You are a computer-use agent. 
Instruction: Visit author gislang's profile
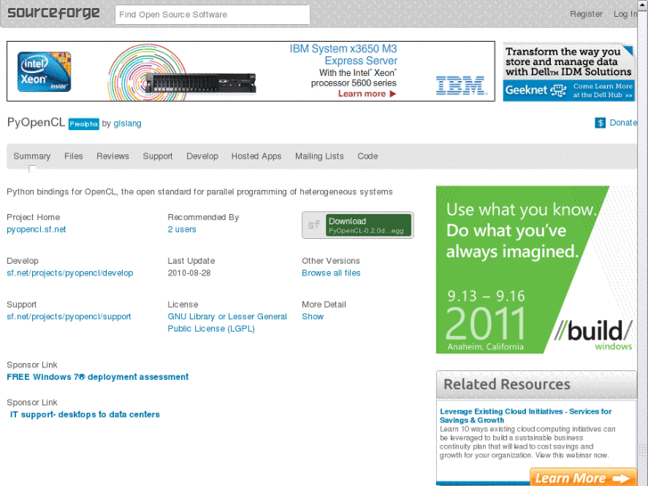point(127,123)
